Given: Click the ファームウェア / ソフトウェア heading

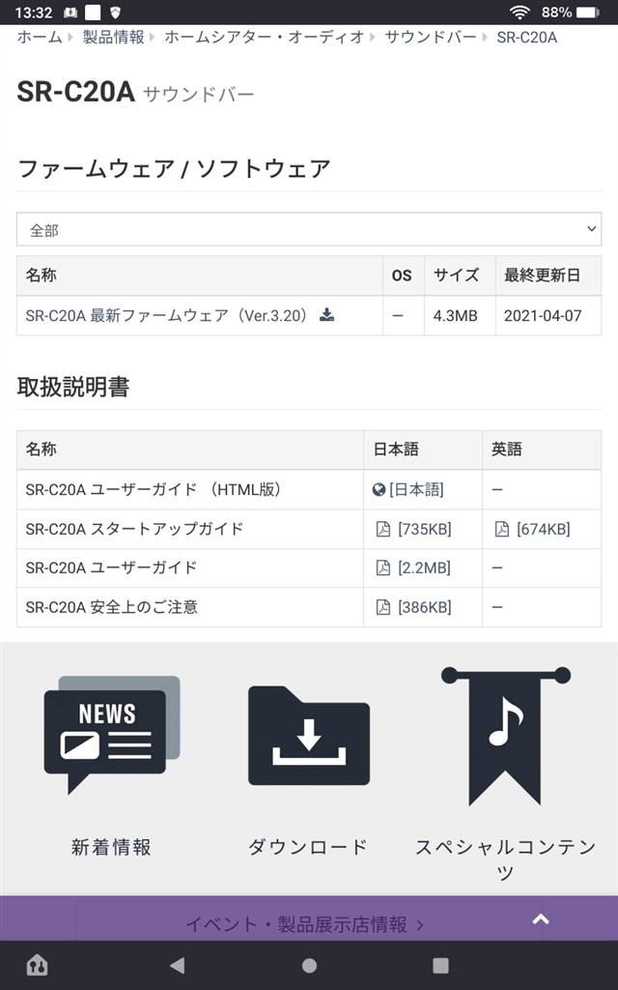Looking at the screenshot, I should pos(174,168).
